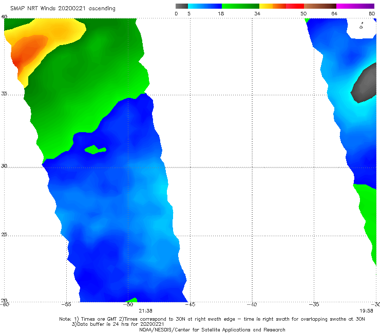Click the '19:58' swath time label
This screenshot has height=333, width=380.
click(x=366, y=311)
